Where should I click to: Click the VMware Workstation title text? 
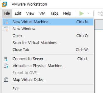pos(29,4)
